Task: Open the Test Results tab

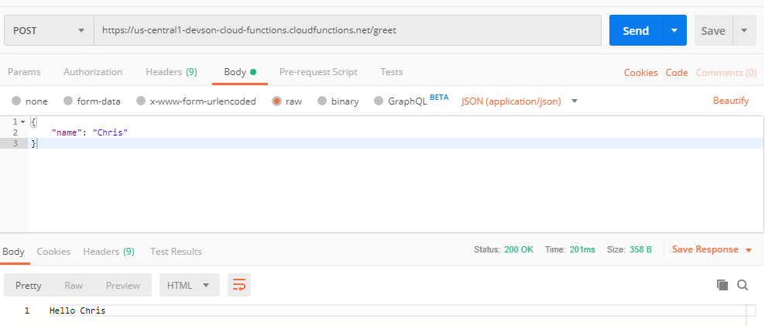Action: point(176,252)
